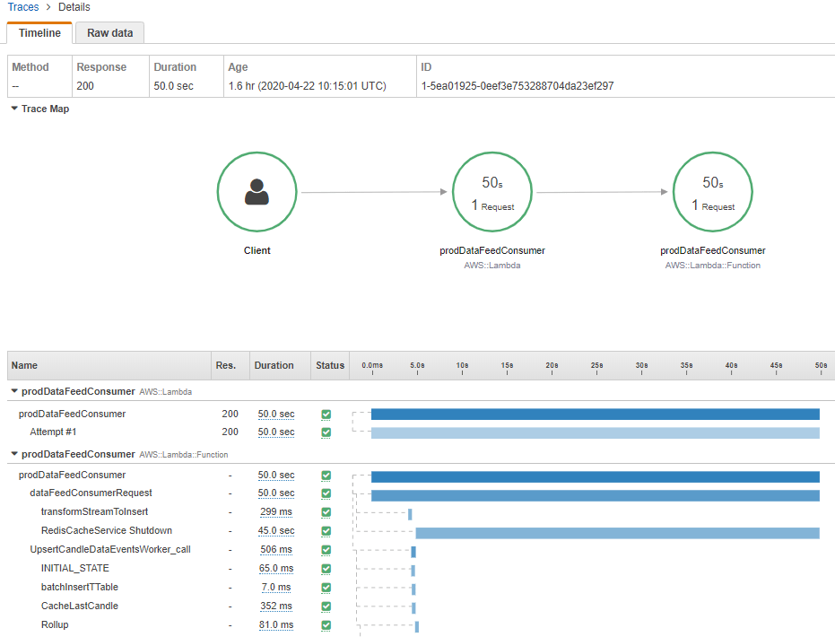Click the 299 ms duration value

276,511
